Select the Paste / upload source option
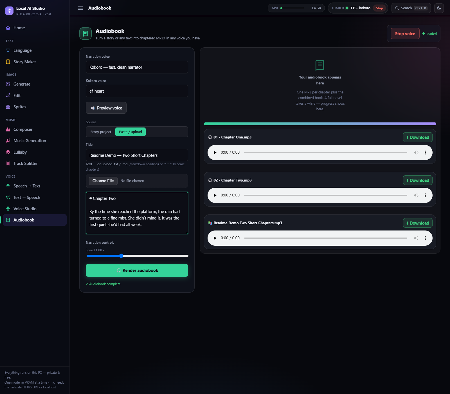Image resolution: width=450 pixels, height=394 pixels. coord(130,132)
